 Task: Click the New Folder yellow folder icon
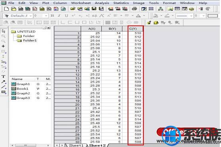pos(14,9)
